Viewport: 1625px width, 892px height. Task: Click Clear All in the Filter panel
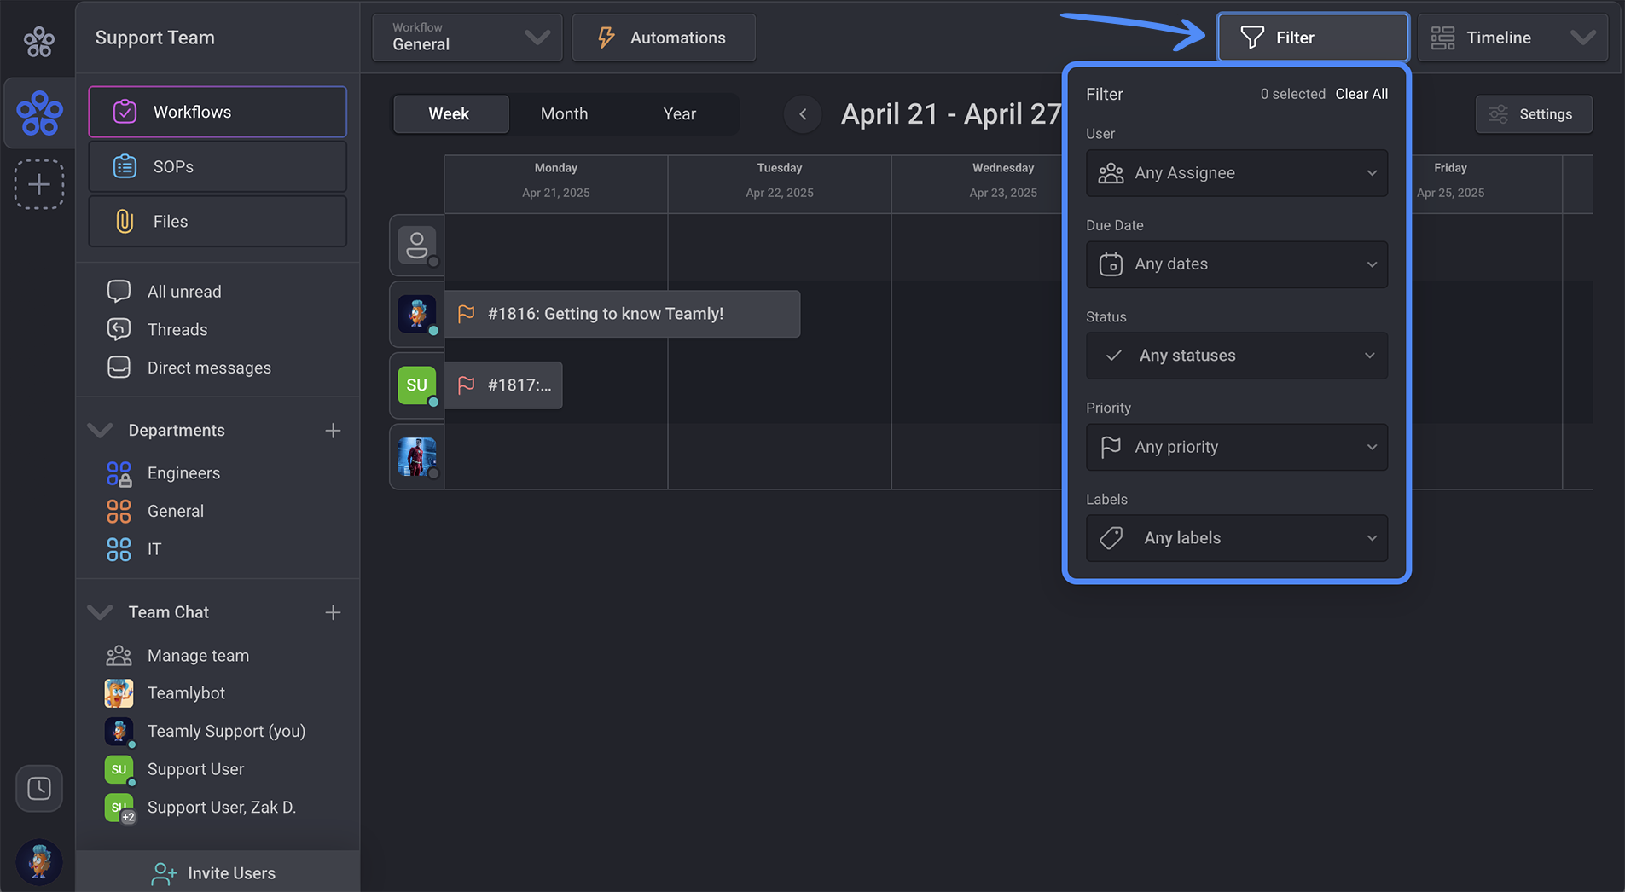pyautogui.click(x=1361, y=94)
